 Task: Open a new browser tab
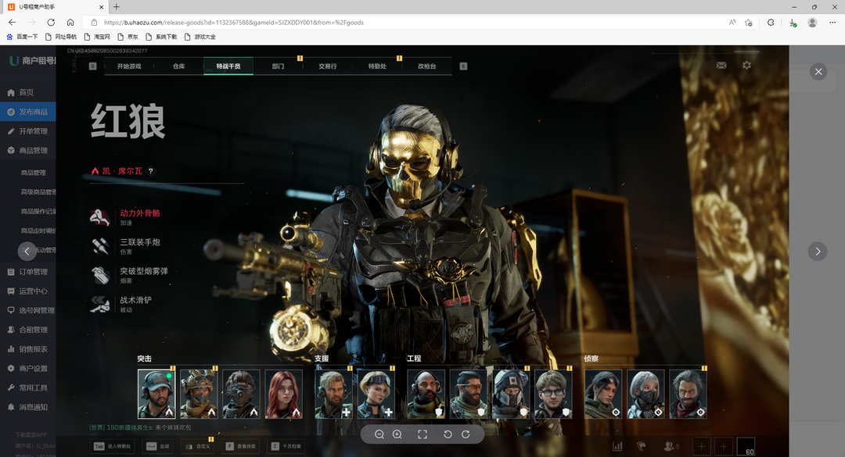tap(117, 6)
